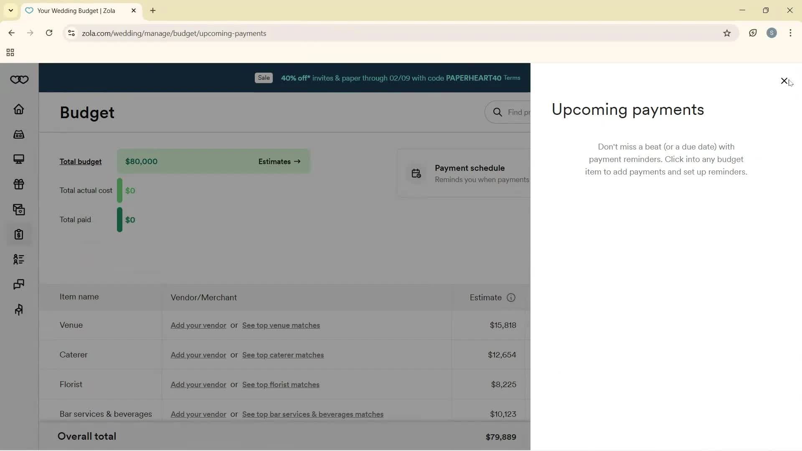Open the Invites and paper section
This screenshot has height=451, width=802.
coord(19,210)
